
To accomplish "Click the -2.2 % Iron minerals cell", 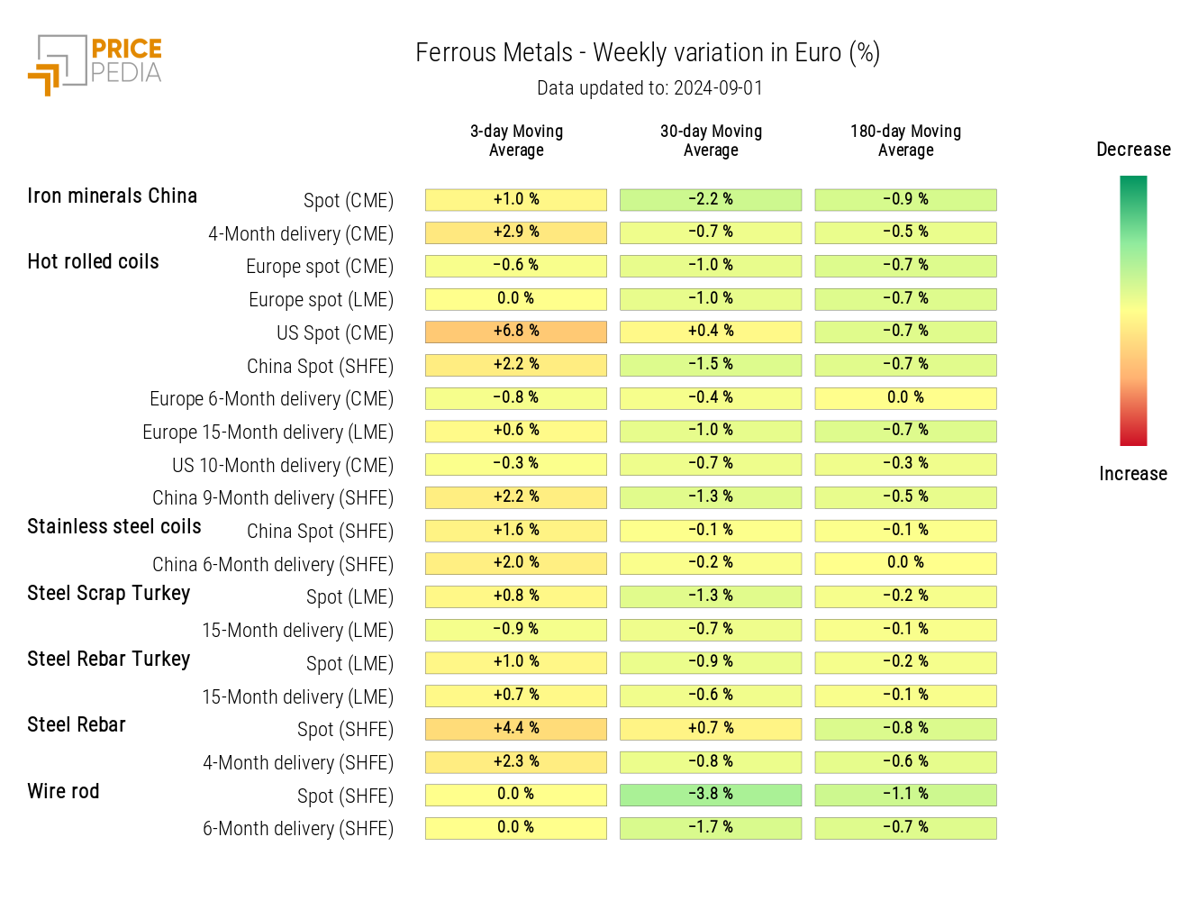I will pos(711,199).
